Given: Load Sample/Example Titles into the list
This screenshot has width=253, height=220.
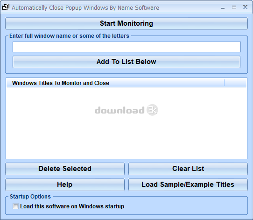Looking at the screenshot, I should (188, 185).
